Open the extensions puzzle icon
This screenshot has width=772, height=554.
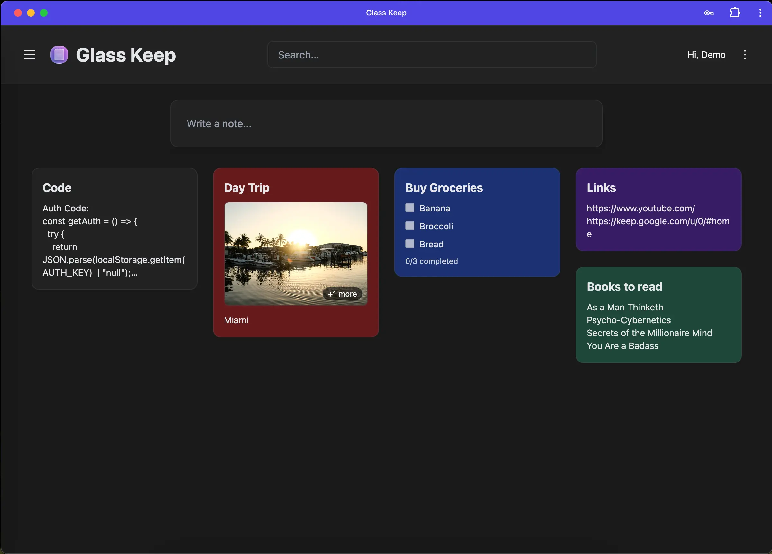coord(735,13)
